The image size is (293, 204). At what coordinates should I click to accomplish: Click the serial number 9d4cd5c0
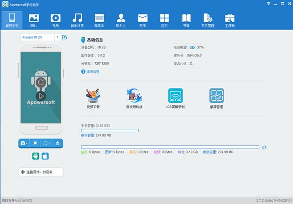[x=194, y=56]
